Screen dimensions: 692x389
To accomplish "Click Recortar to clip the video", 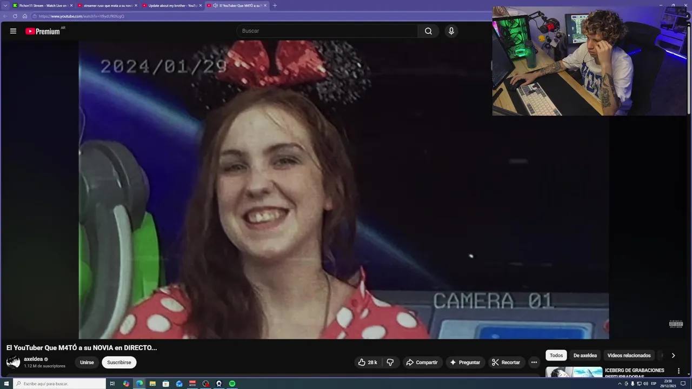I will pos(505,363).
